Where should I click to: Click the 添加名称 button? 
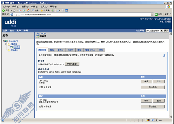click(x=153, y=87)
